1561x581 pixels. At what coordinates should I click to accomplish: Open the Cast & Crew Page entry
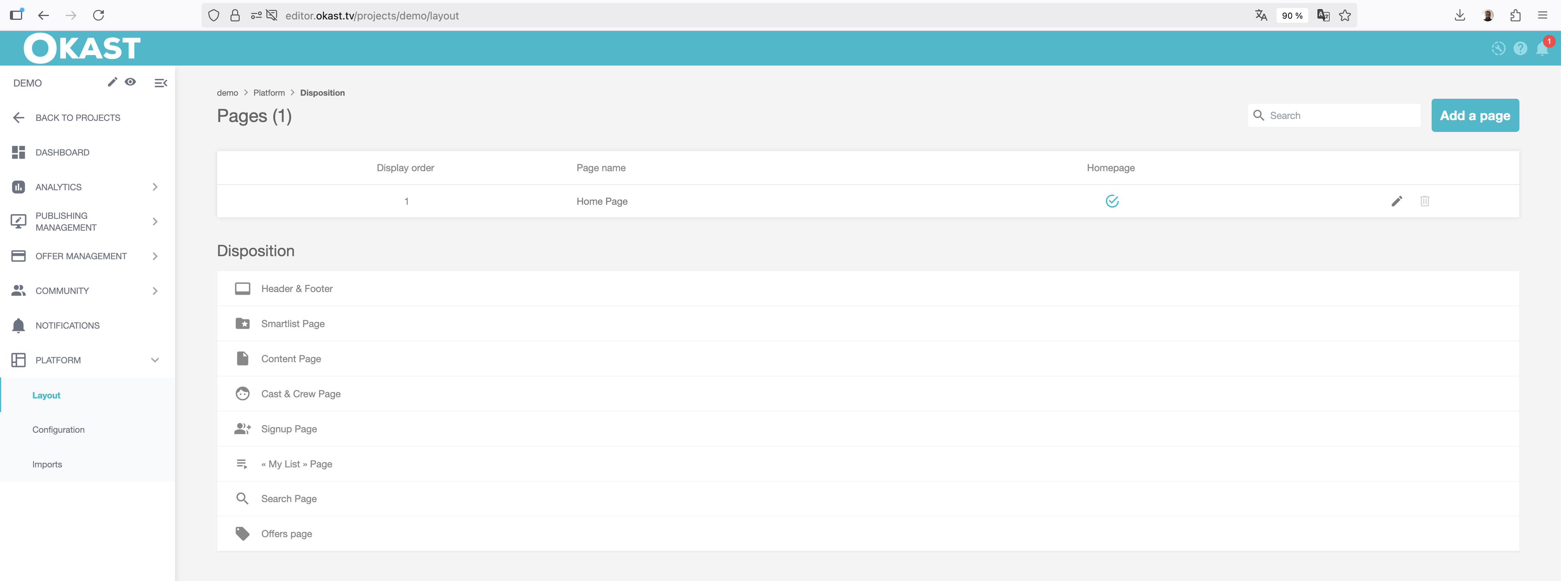[301, 394]
